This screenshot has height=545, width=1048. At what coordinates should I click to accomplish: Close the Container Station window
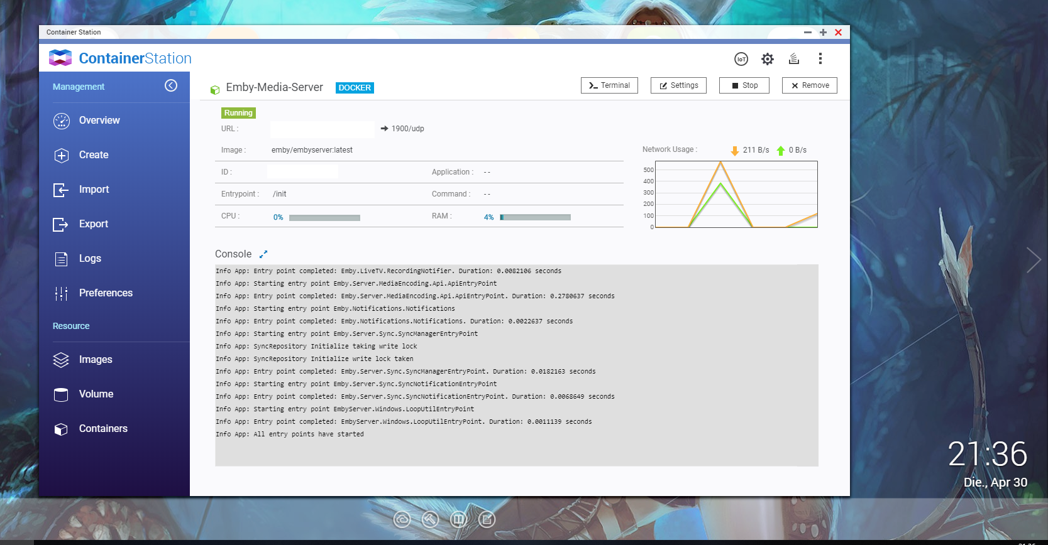(838, 32)
